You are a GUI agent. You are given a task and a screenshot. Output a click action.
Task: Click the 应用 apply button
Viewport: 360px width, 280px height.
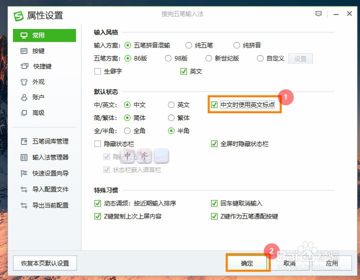pyautogui.click(x=332, y=263)
